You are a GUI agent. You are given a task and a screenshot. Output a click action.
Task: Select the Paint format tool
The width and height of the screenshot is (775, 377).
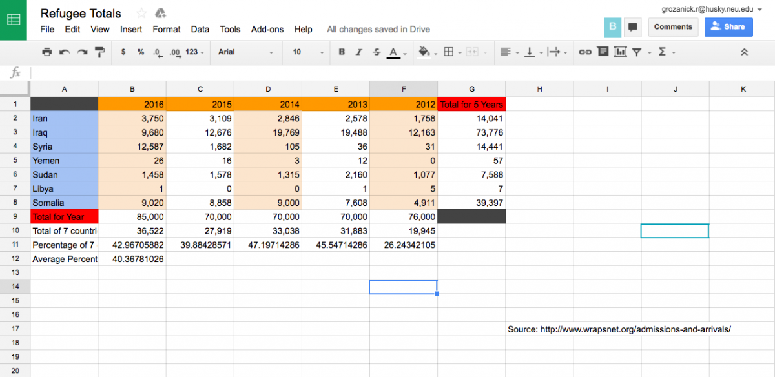pyautogui.click(x=99, y=52)
